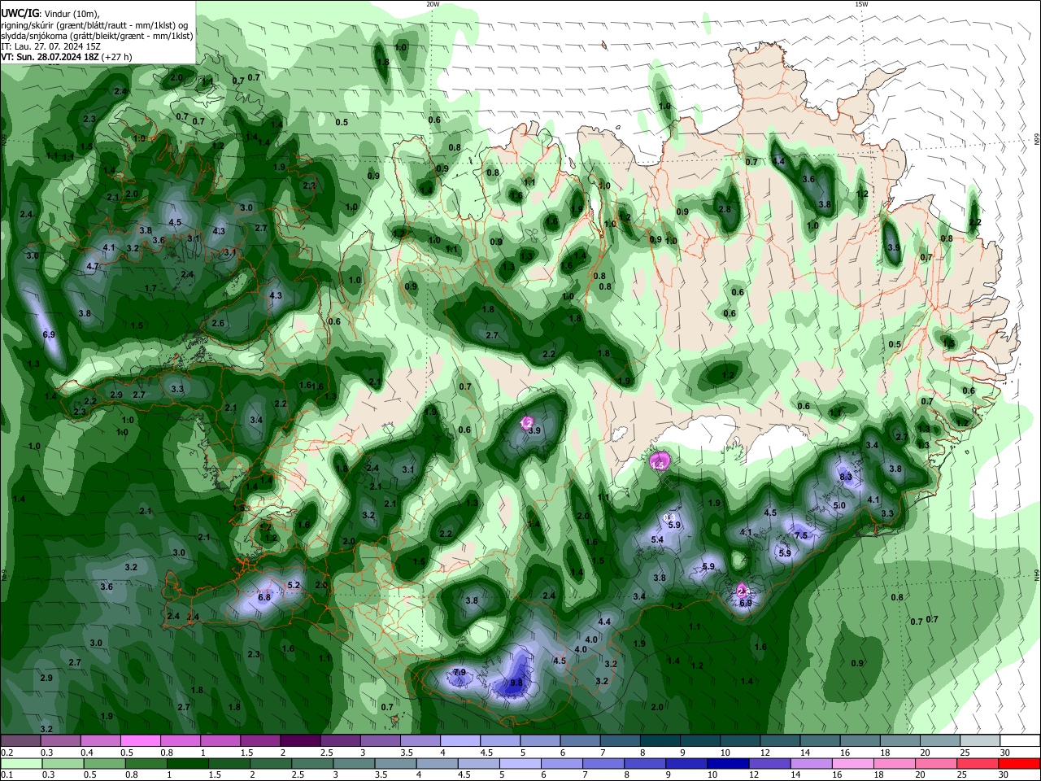Click the '0.4' label in the legend
Viewport: 1041px width, 781px height.
(x=86, y=753)
